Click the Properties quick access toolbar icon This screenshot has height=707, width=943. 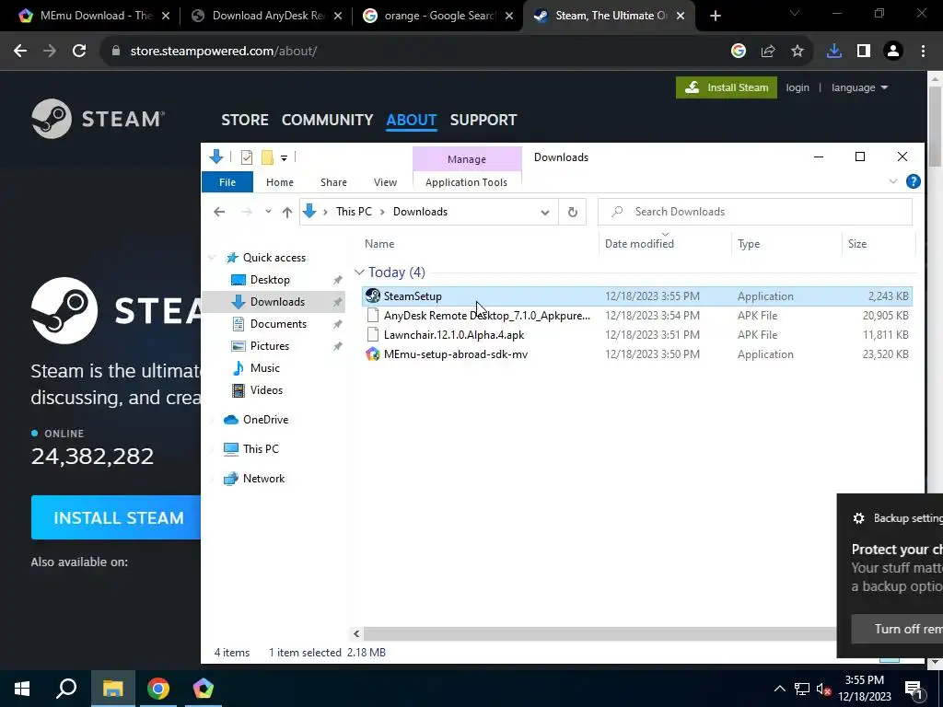coord(247,157)
